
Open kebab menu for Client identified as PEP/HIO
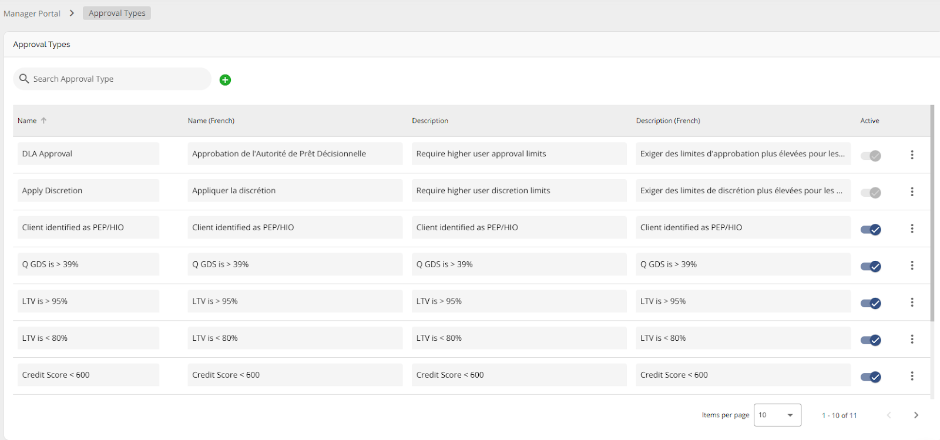pyautogui.click(x=912, y=229)
